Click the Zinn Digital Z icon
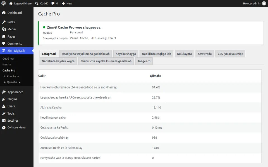268x167 pixels. [4, 51]
